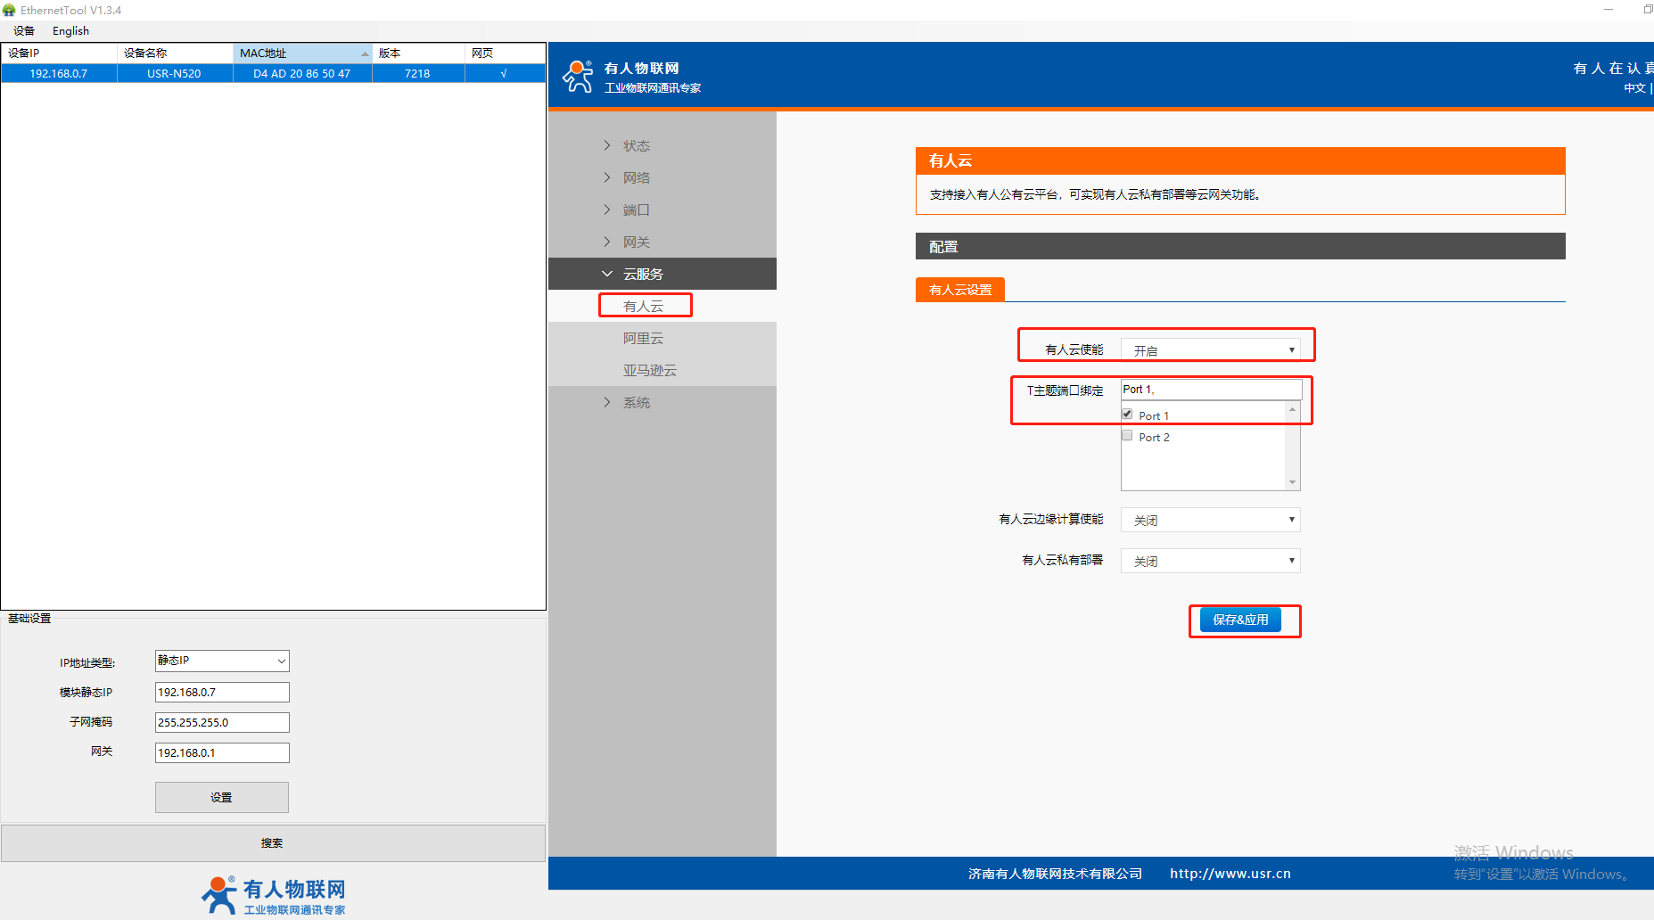Click the USR IoT logo in web header
1654x920 pixels.
(578, 77)
